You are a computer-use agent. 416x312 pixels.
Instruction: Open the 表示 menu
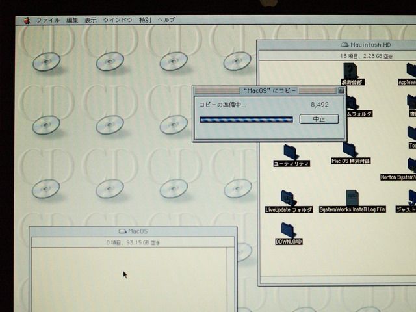[90, 20]
